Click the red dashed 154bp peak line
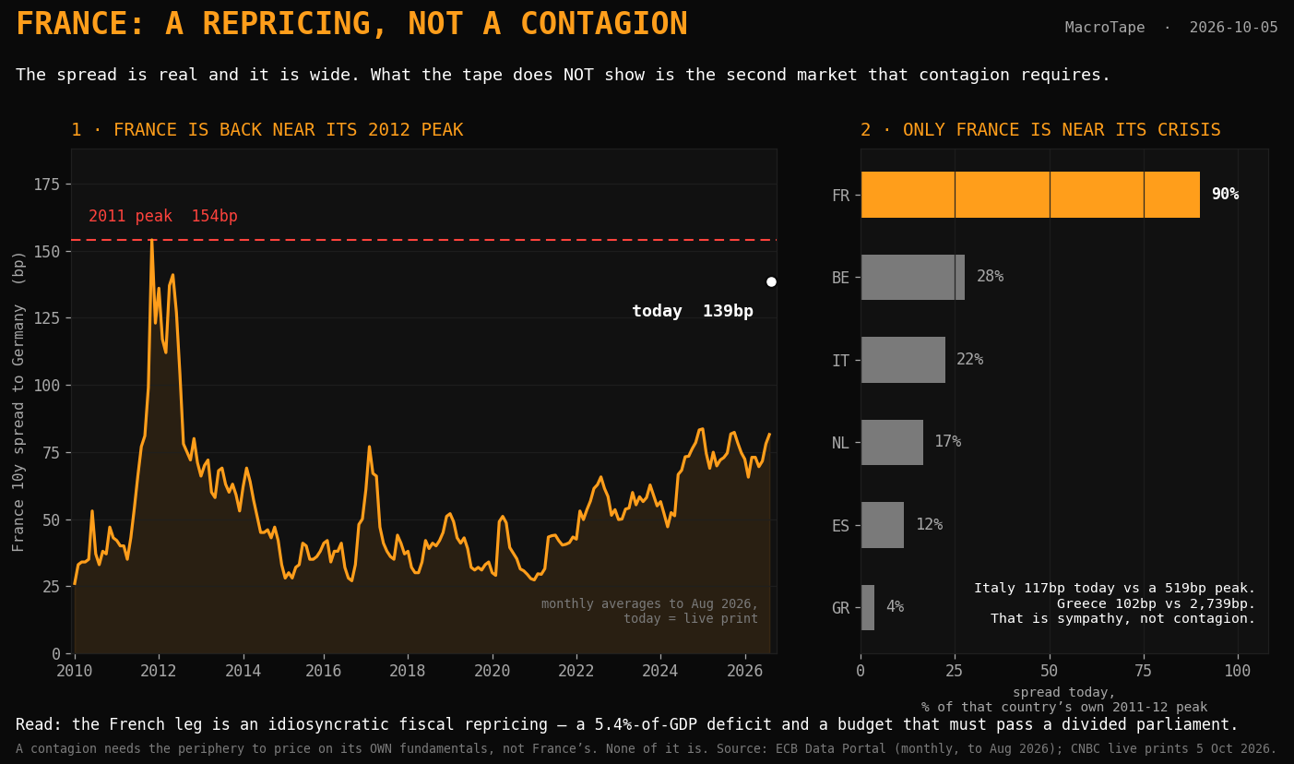 coord(424,240)
